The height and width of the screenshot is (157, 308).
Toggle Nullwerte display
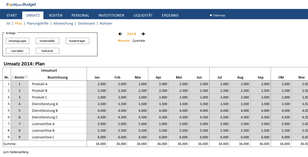coord(47,51)
